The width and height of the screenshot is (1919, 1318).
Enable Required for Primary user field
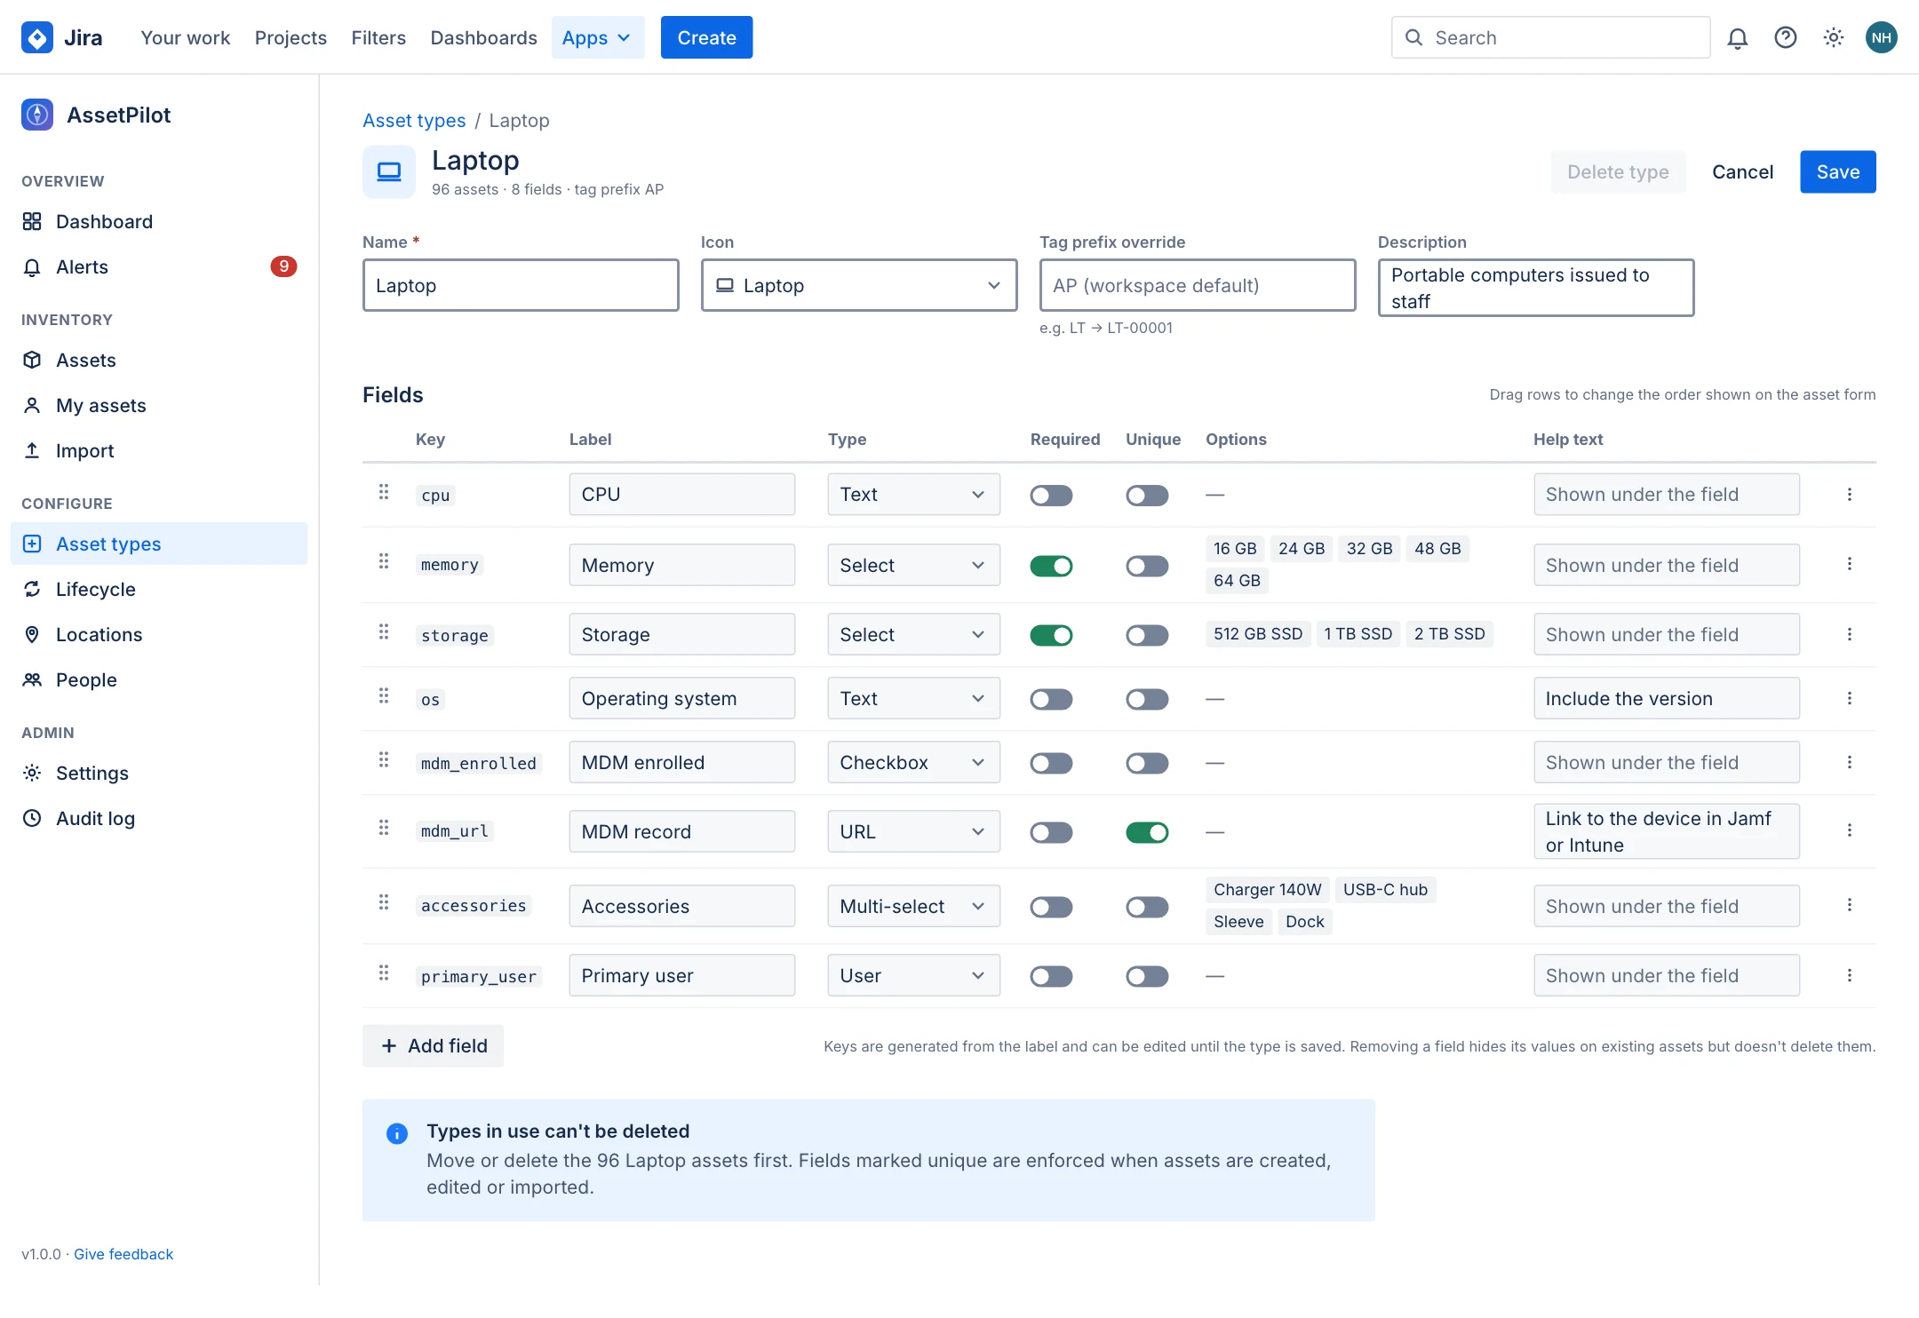tap(1051, 976)
